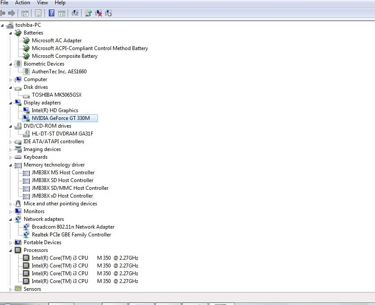Expand the IDE ATA/ATAPI controllers category
Image resolution: width=375 pixels, height=305 pixels.
coord(10,142)
